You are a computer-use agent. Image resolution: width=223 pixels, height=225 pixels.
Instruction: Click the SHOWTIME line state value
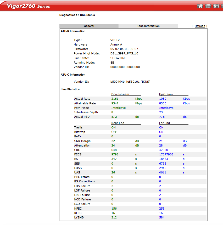click(x=118, y=58)
